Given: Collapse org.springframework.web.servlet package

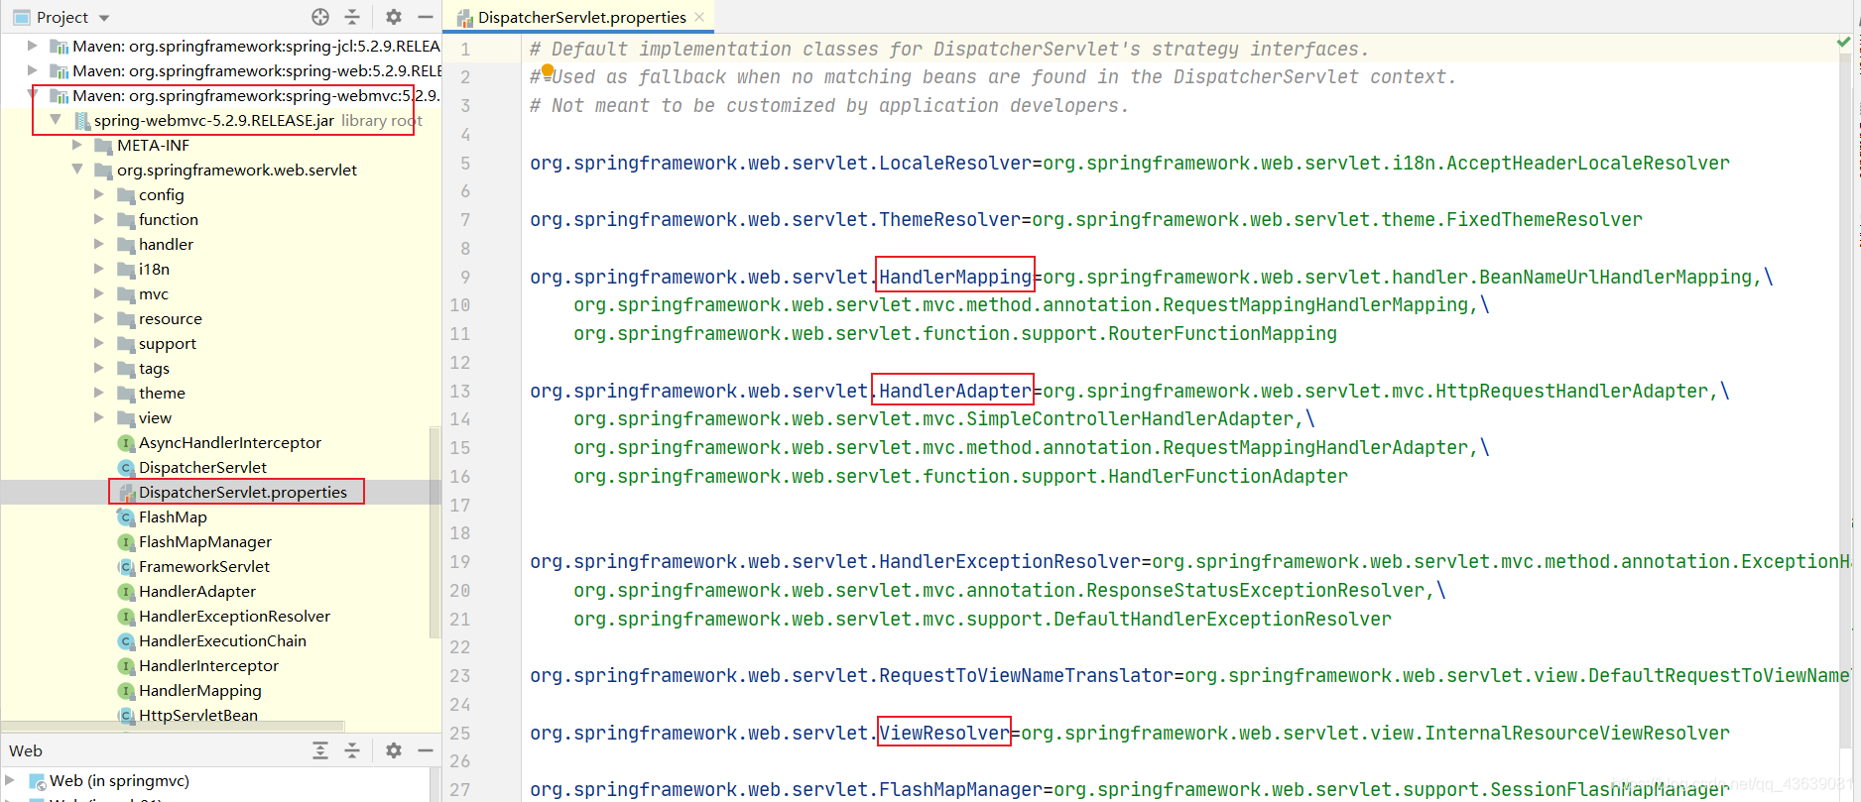Looking at the screenshot, I should [77, 170].
